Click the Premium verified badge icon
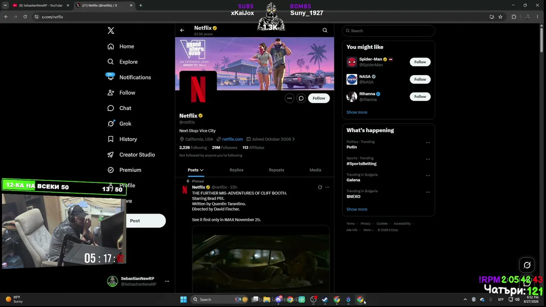Image resolution: width=546 pixels, height=307 pixels. (x=111, y=170)
